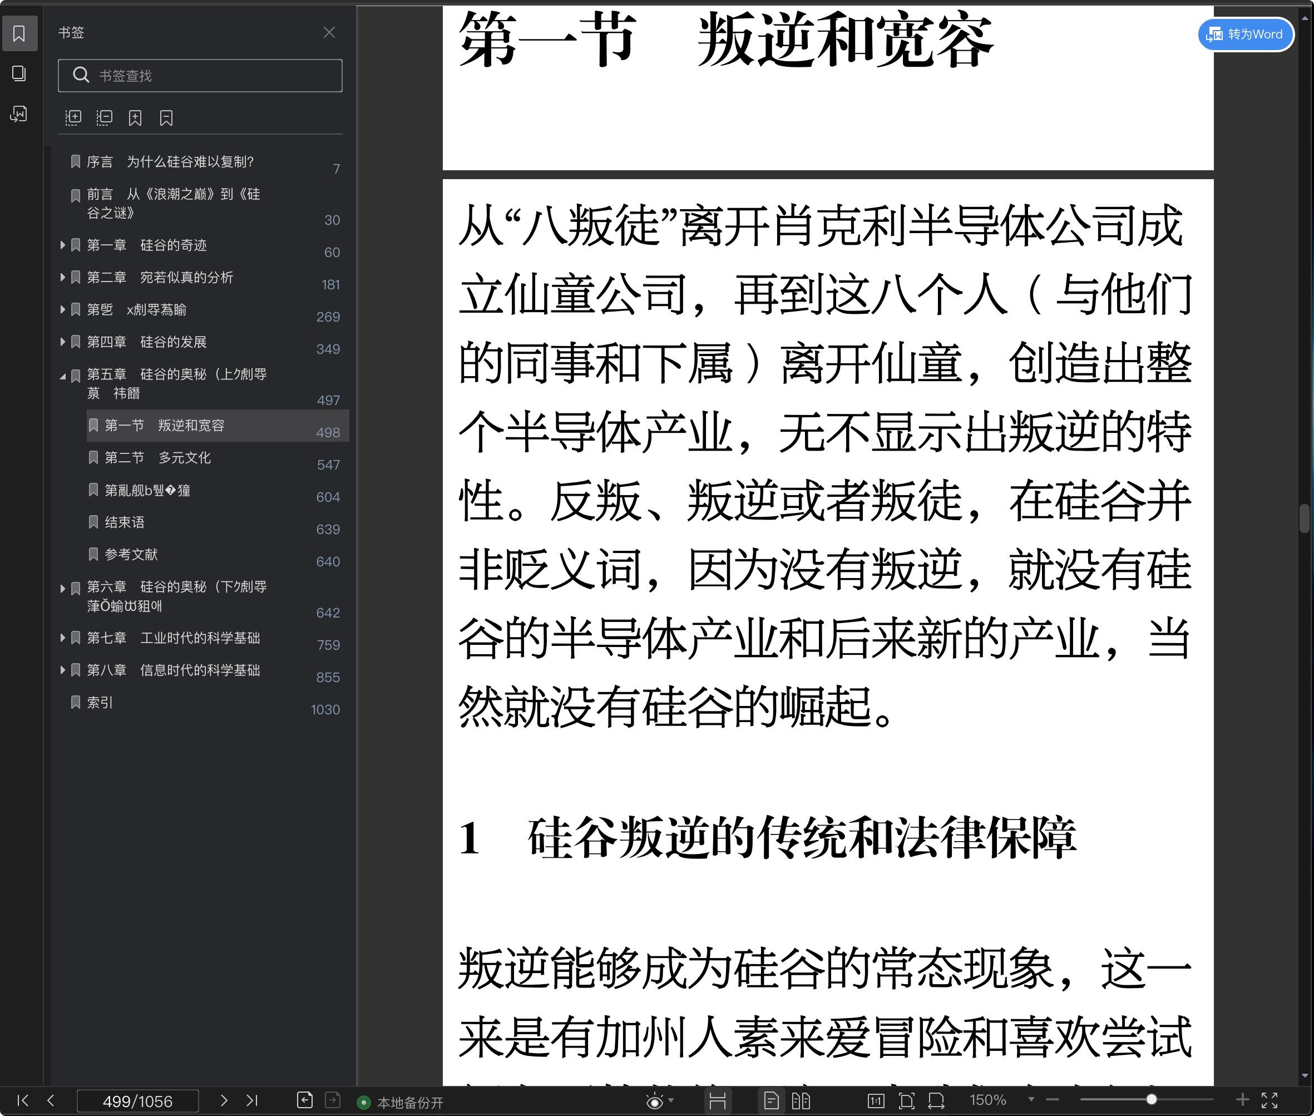Viewport: 1314px width, 1116px height.
Task: Select 第一节 叛逆和宽容 bookmark
Action: pos(218,425)
